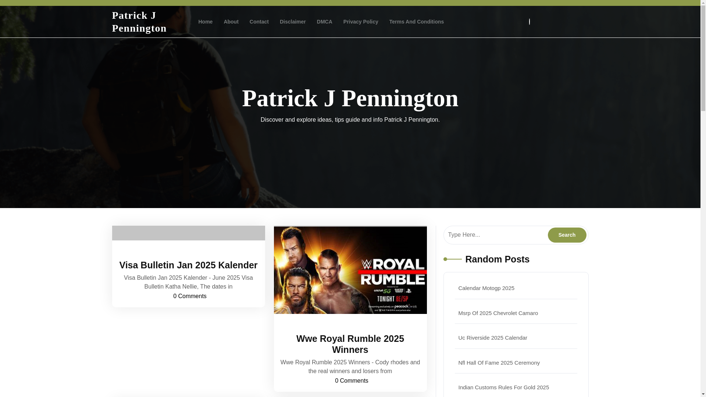The height and width of the screenshot is (397, 706).
Task: Open Indian Customs Rules For Gold 2025 link
Action: 503,387
